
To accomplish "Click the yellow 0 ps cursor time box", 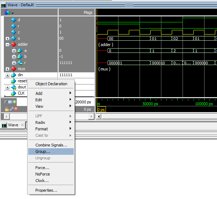I will [101, 110].
